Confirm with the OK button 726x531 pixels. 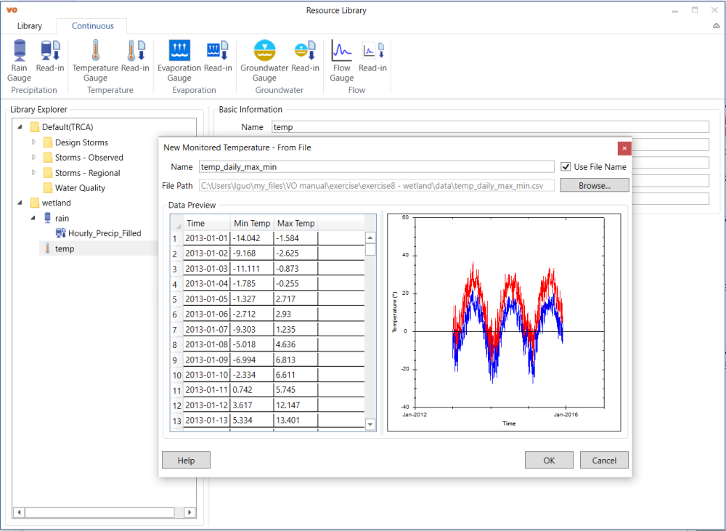coord(549,460)
